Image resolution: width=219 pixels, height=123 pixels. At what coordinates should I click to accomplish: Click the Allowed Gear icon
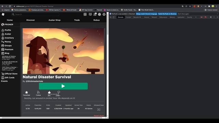click(99, 110)
